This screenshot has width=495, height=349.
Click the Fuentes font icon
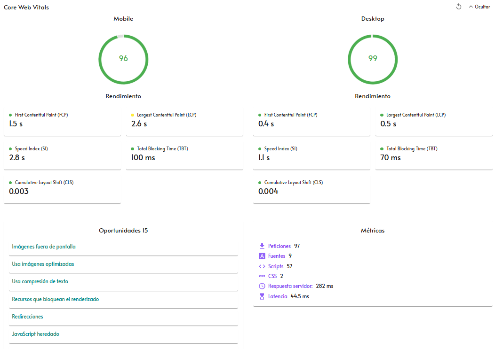click(x=262, y=256)
